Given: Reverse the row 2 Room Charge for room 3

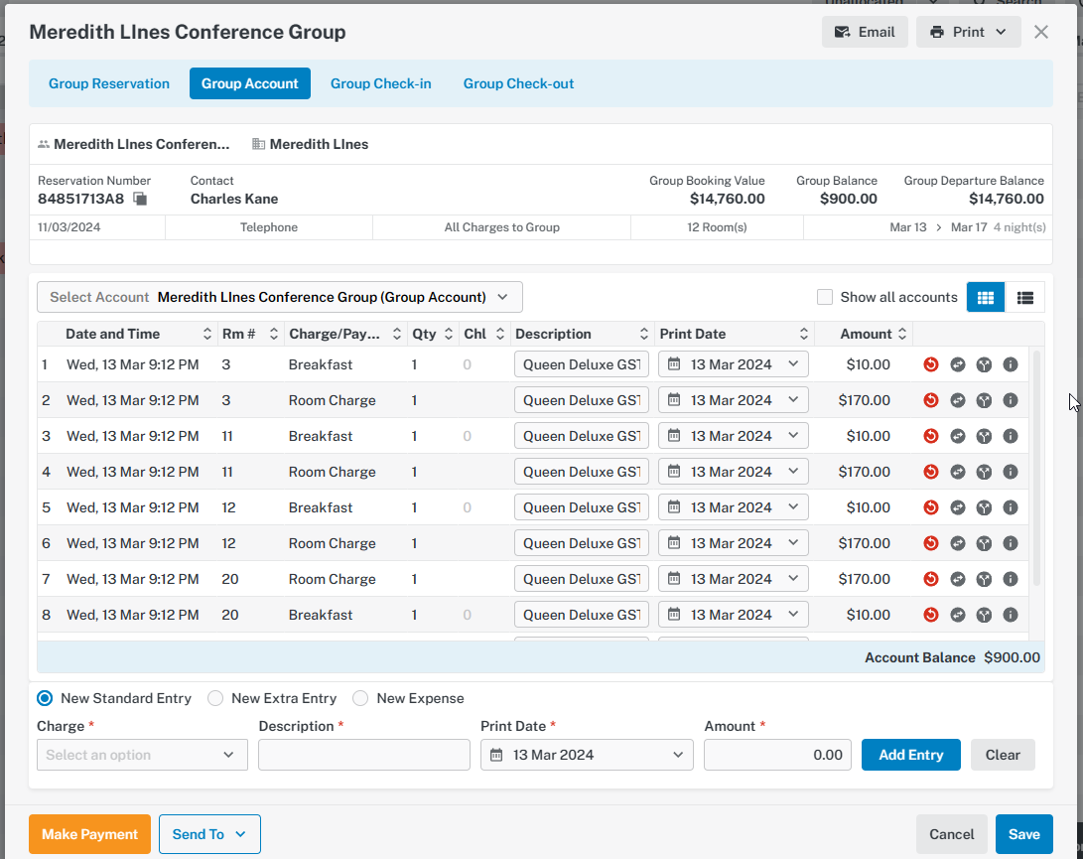Looking at the screenshot, I should [x=931, y=400].
